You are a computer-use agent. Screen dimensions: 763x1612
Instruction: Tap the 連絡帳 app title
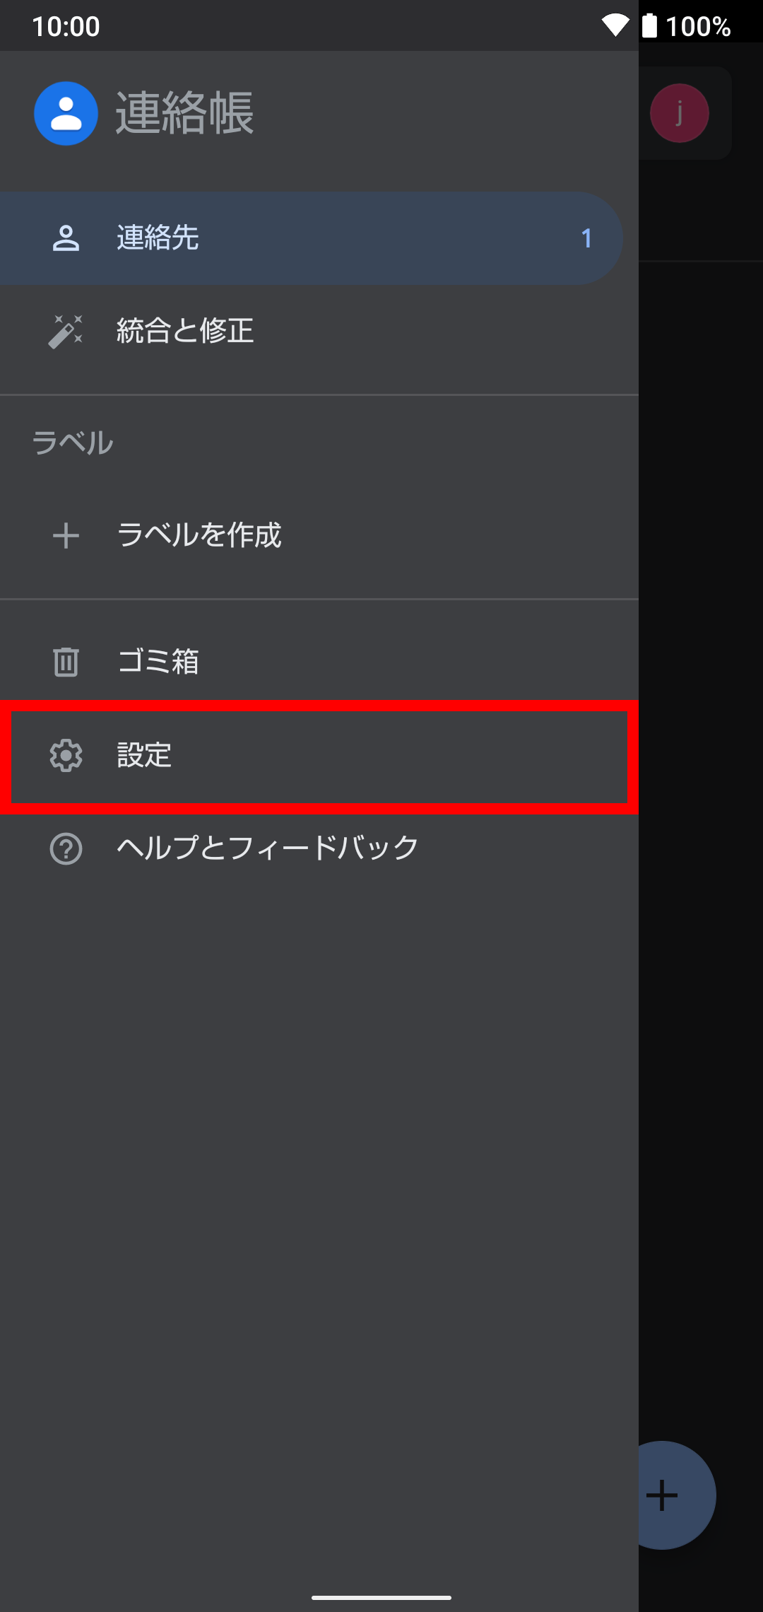pos(184,113)
